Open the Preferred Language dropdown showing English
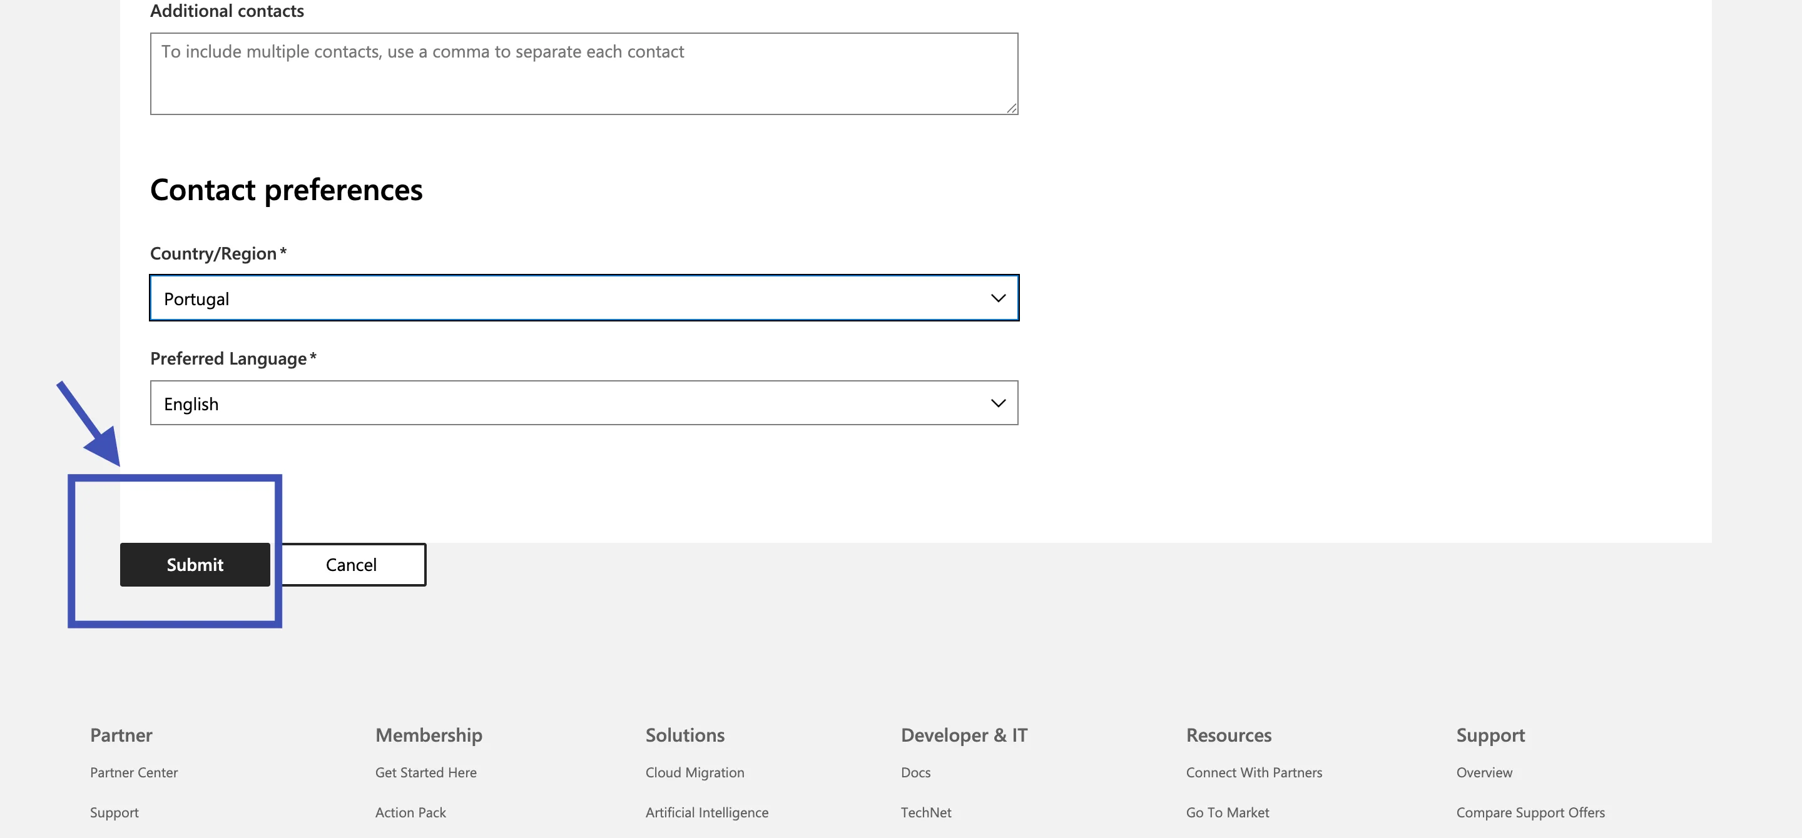Screen dimensions: 1802x838 click(x=584, y=403)
